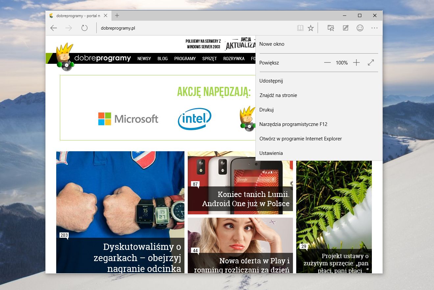Click the Intel logo in banner
434x290 pixels.
(194, 119)
